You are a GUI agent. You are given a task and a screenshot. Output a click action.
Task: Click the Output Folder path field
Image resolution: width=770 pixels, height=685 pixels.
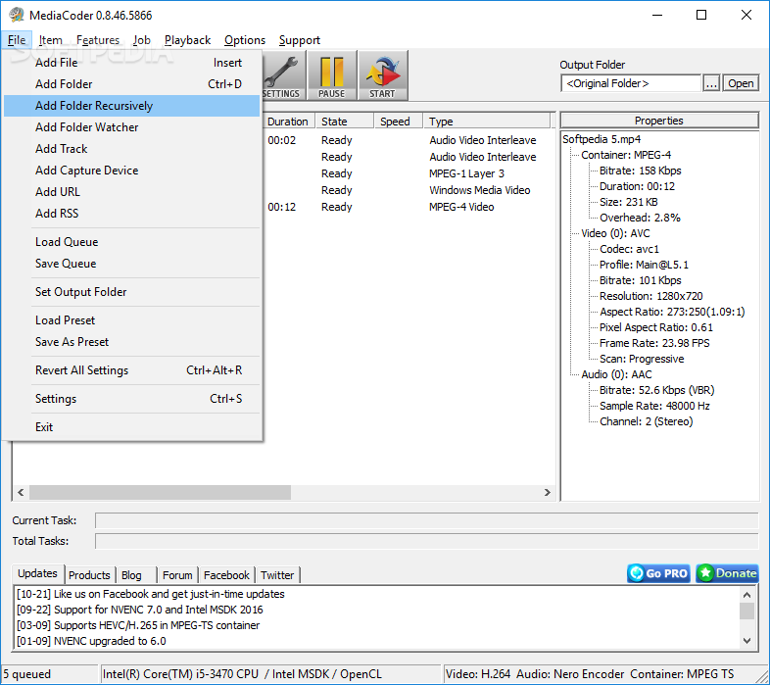(x=631, y=83)
